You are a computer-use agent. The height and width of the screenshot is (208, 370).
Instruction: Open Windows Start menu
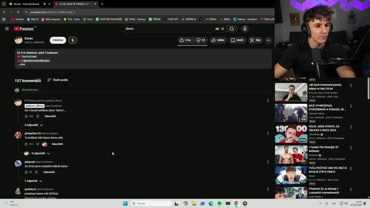point(125,203)
